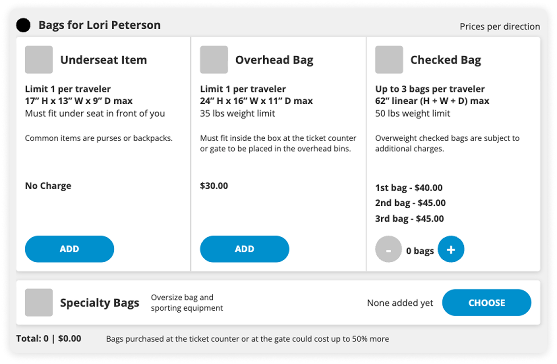Add the Underseat Item
The height and width of the screenshot is (364, 557).
click(70, 249)
